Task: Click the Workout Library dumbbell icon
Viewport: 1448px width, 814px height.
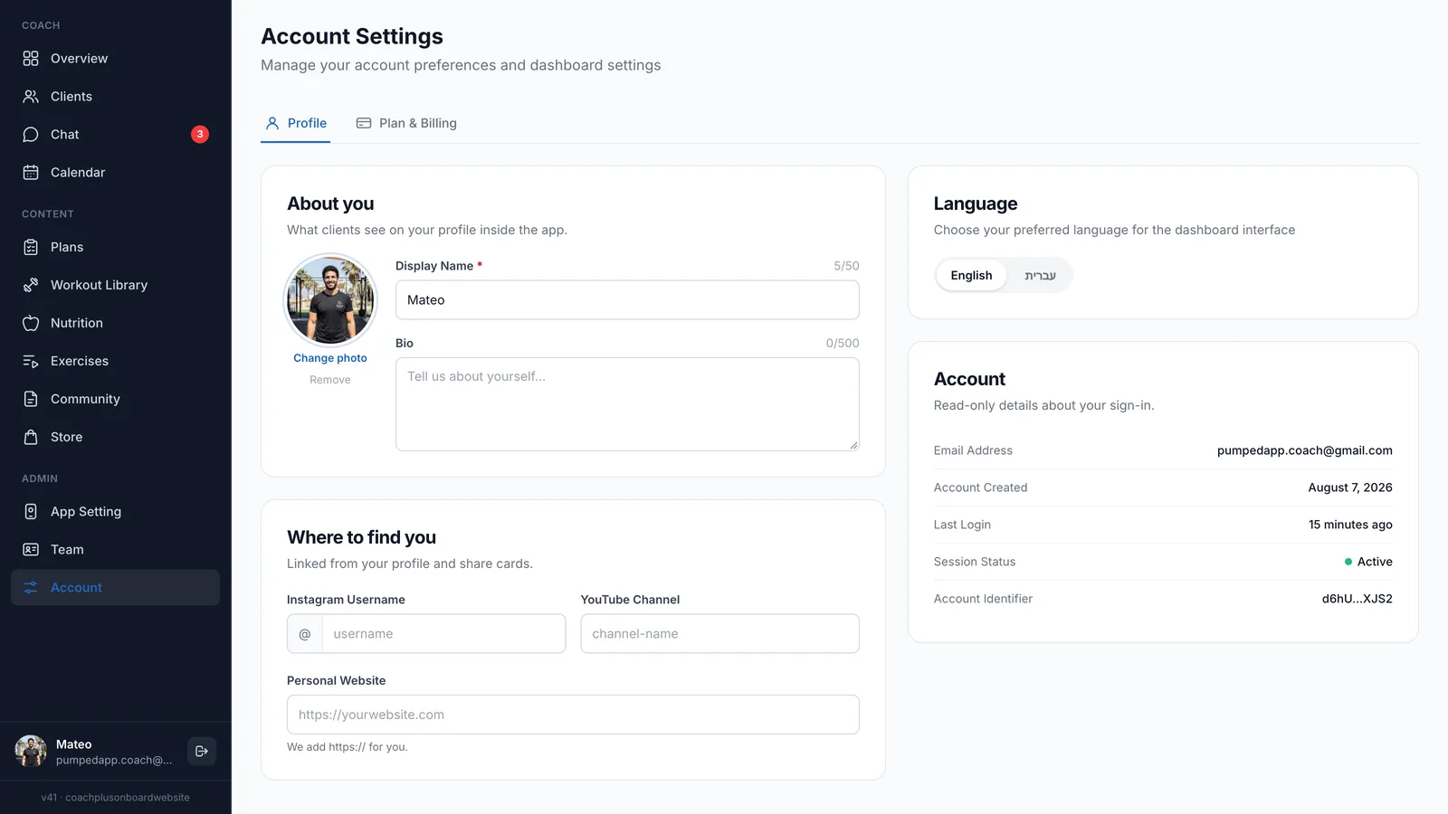Action: (x=31, y=285)
